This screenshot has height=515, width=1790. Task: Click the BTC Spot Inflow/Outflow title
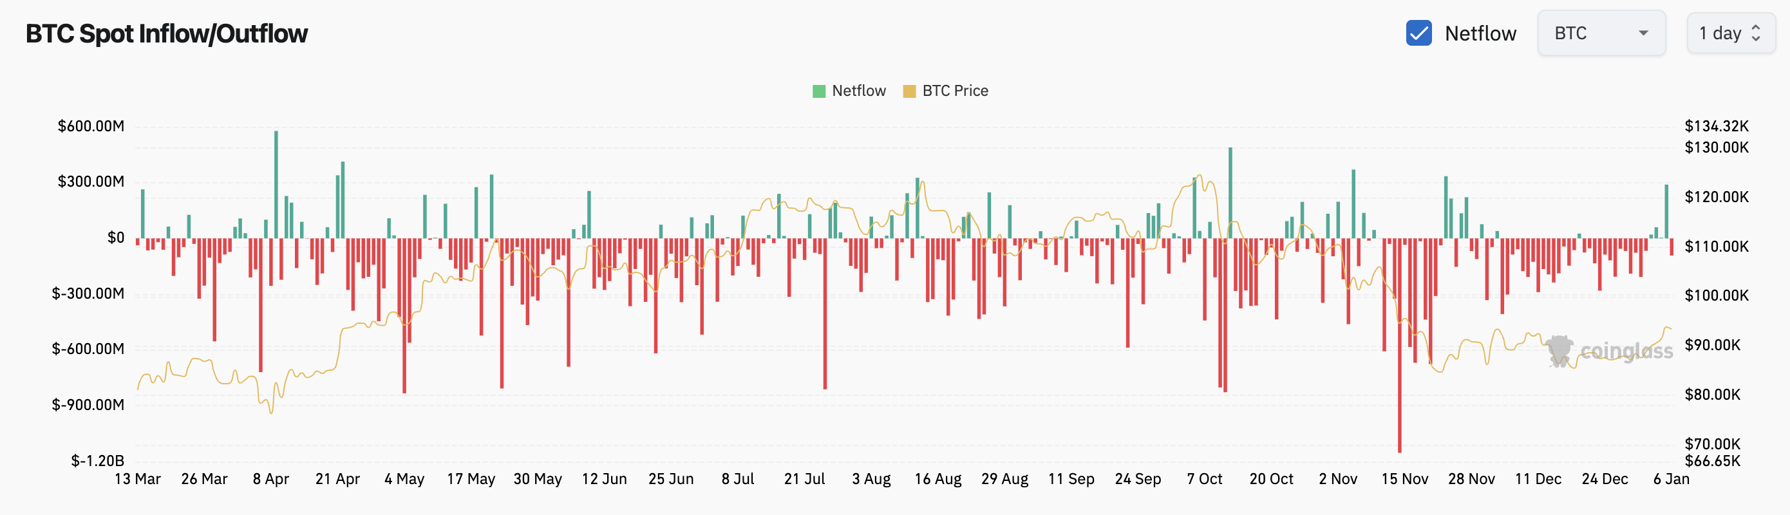[x=167, y=33]
